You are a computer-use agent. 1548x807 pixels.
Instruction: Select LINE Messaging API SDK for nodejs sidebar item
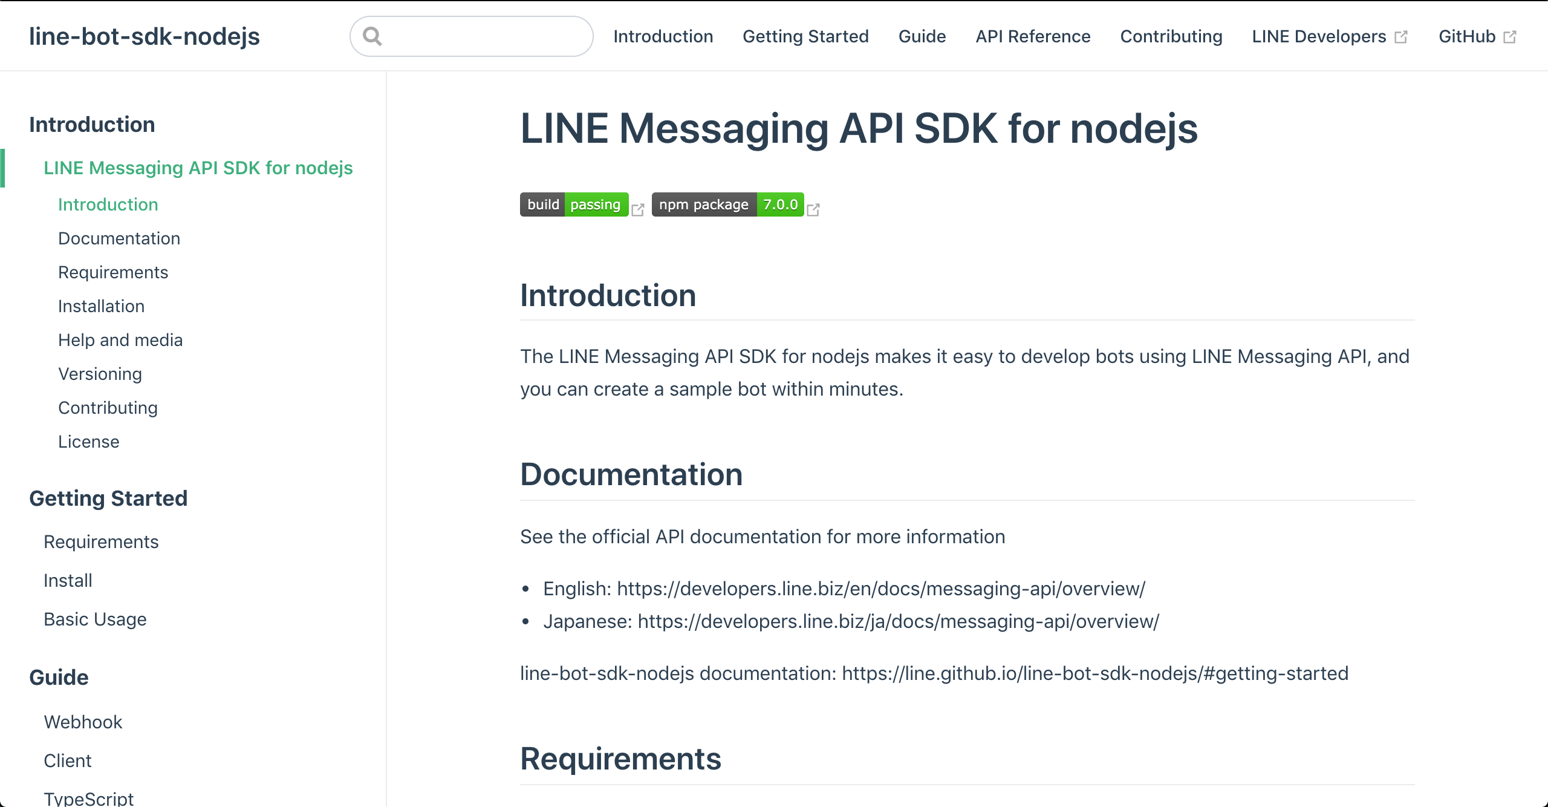tap(198, 168)
